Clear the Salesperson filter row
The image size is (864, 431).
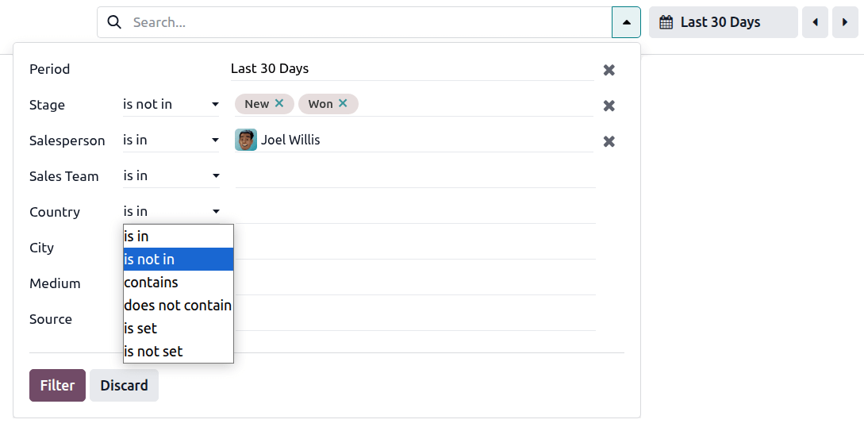609,141
